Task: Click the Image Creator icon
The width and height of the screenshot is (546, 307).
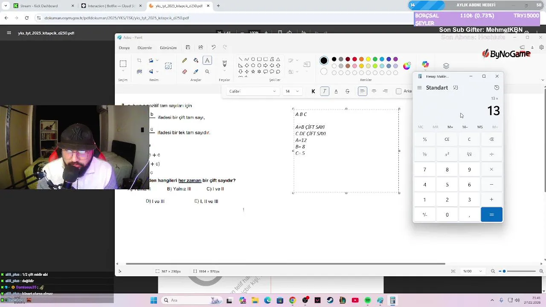Action: click(168, 66)
